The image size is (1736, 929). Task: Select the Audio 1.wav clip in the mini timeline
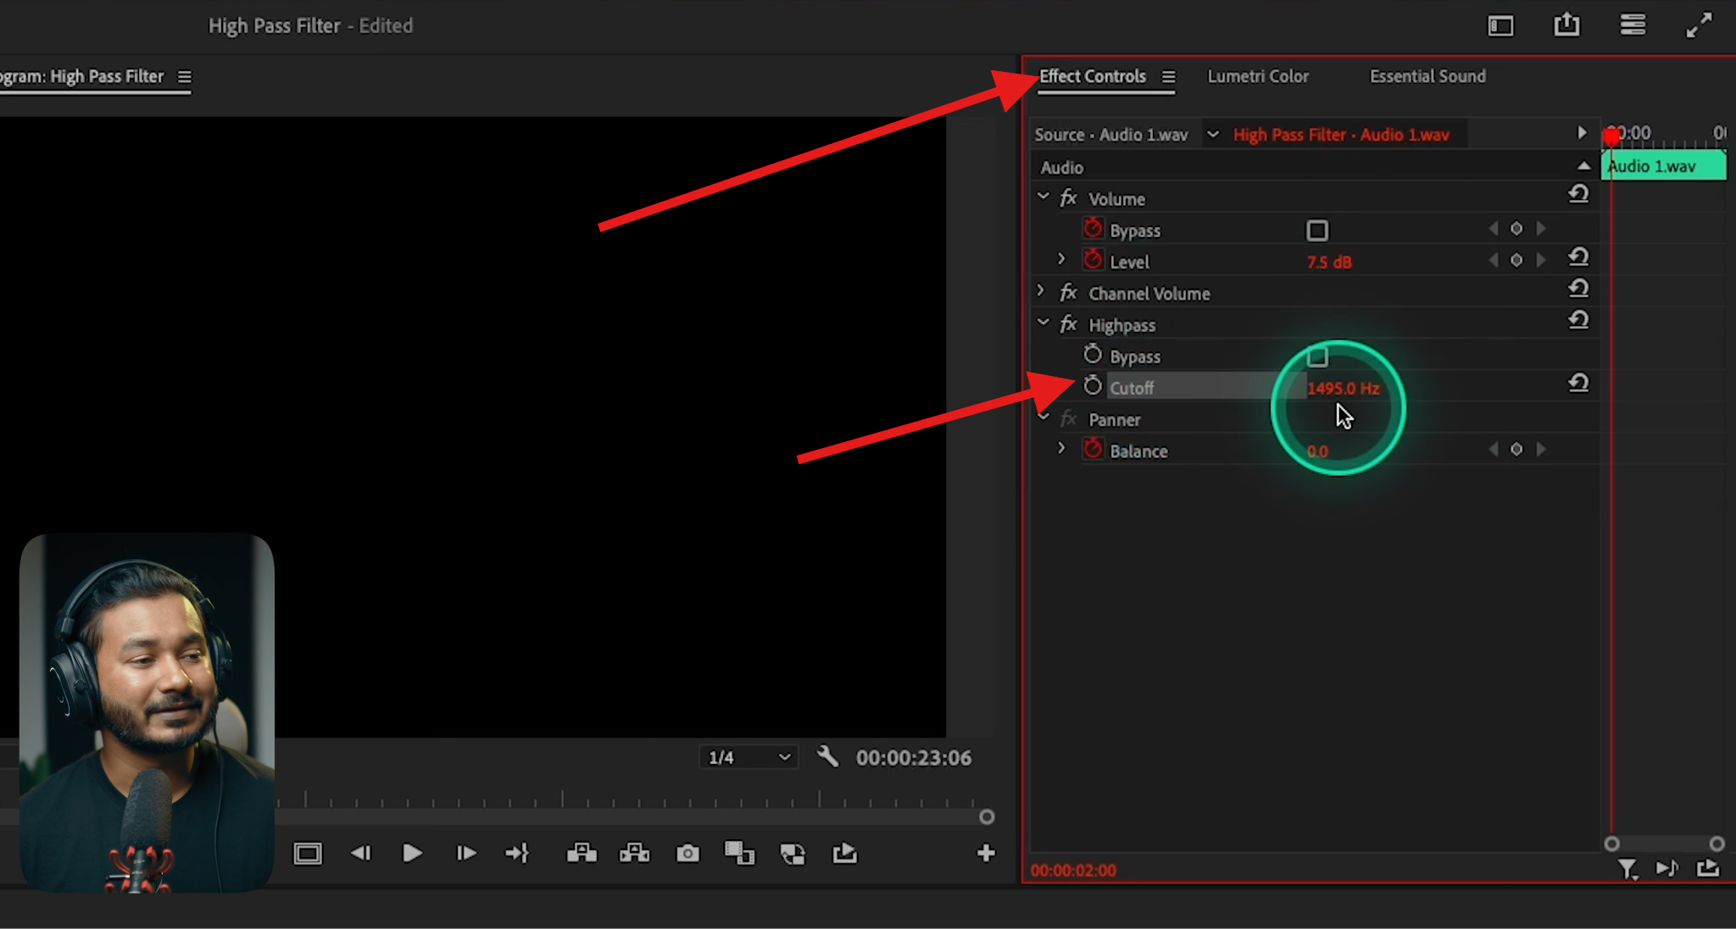coord(1661,166)
